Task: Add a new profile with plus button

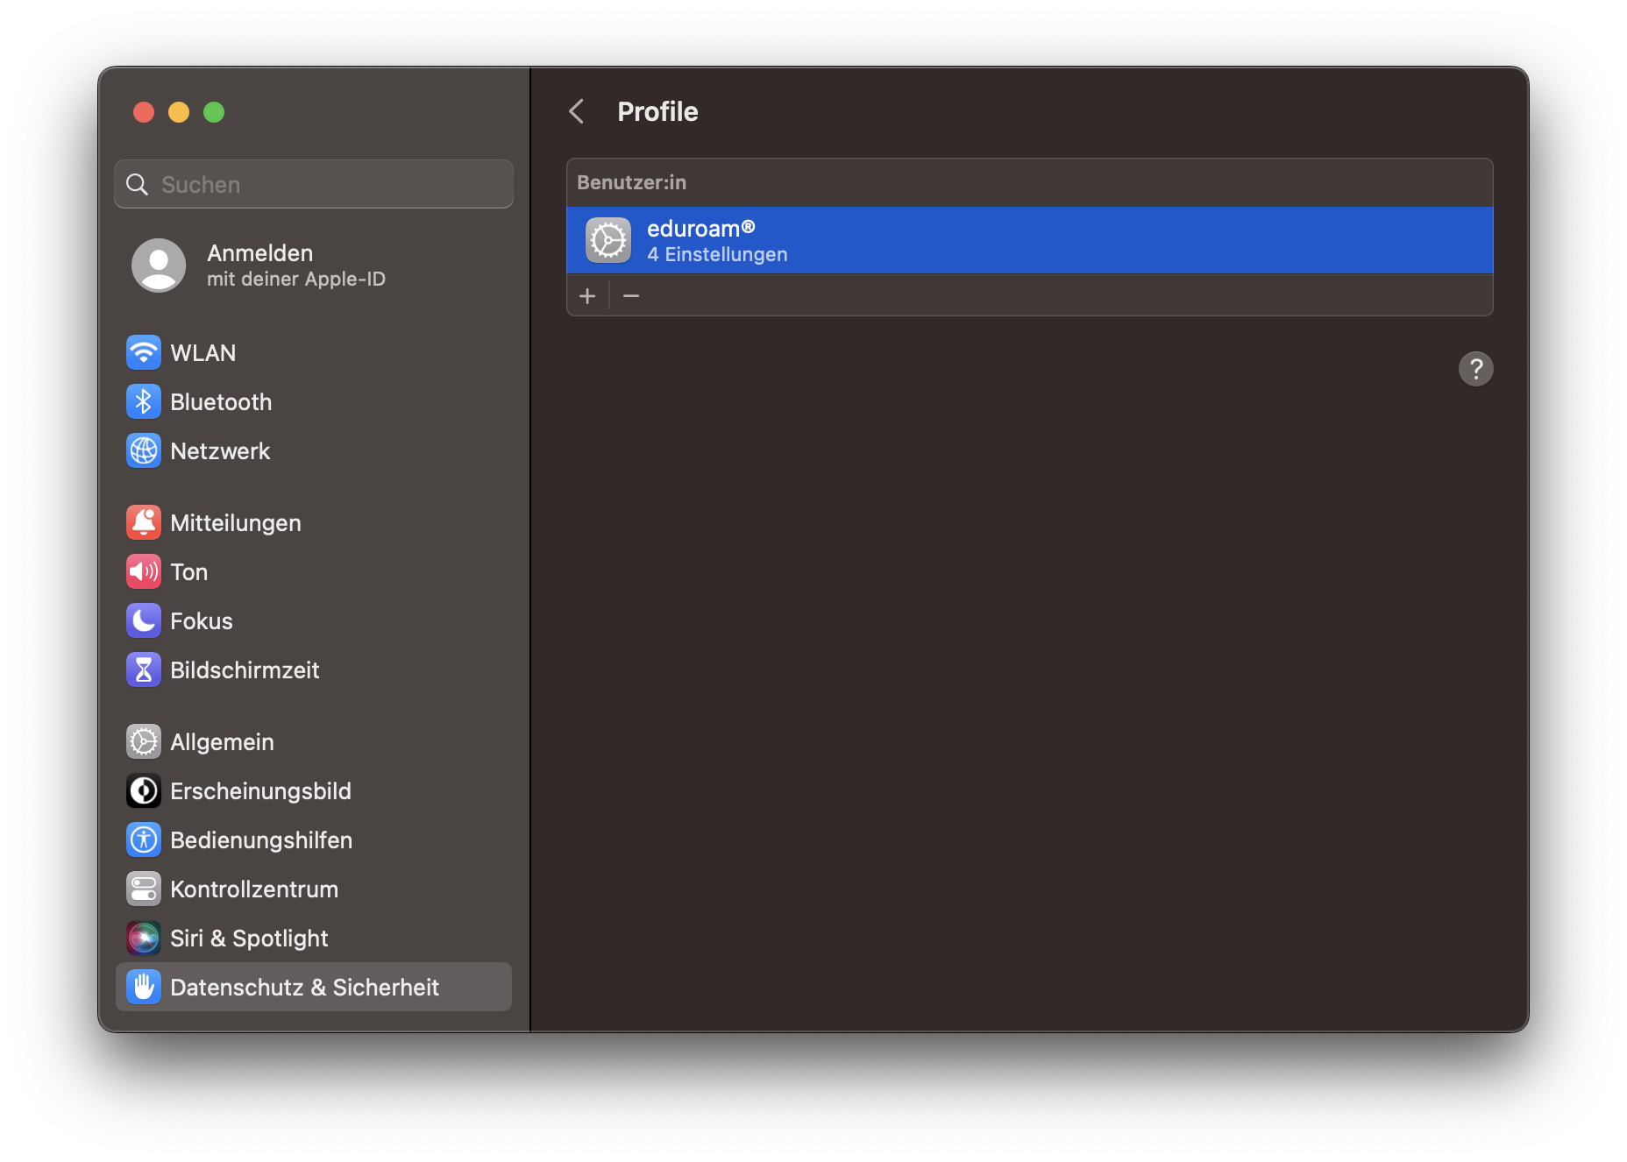Action: point(587,296)
